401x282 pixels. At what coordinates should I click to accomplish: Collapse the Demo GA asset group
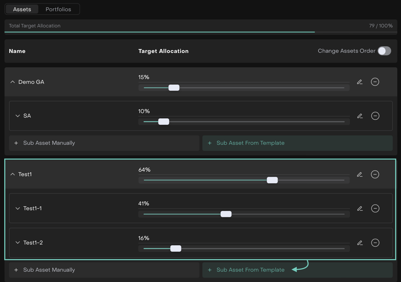click(x=12, y=82)
